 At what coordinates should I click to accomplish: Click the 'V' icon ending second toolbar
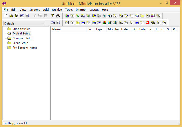(164, 23)
